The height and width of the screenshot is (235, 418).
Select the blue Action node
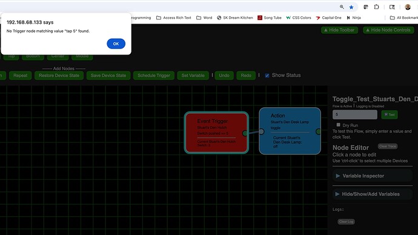tap(290, 131)
